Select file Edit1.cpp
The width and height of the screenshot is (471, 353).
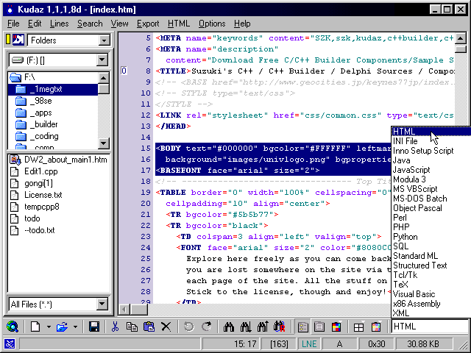tap(41, 171)
